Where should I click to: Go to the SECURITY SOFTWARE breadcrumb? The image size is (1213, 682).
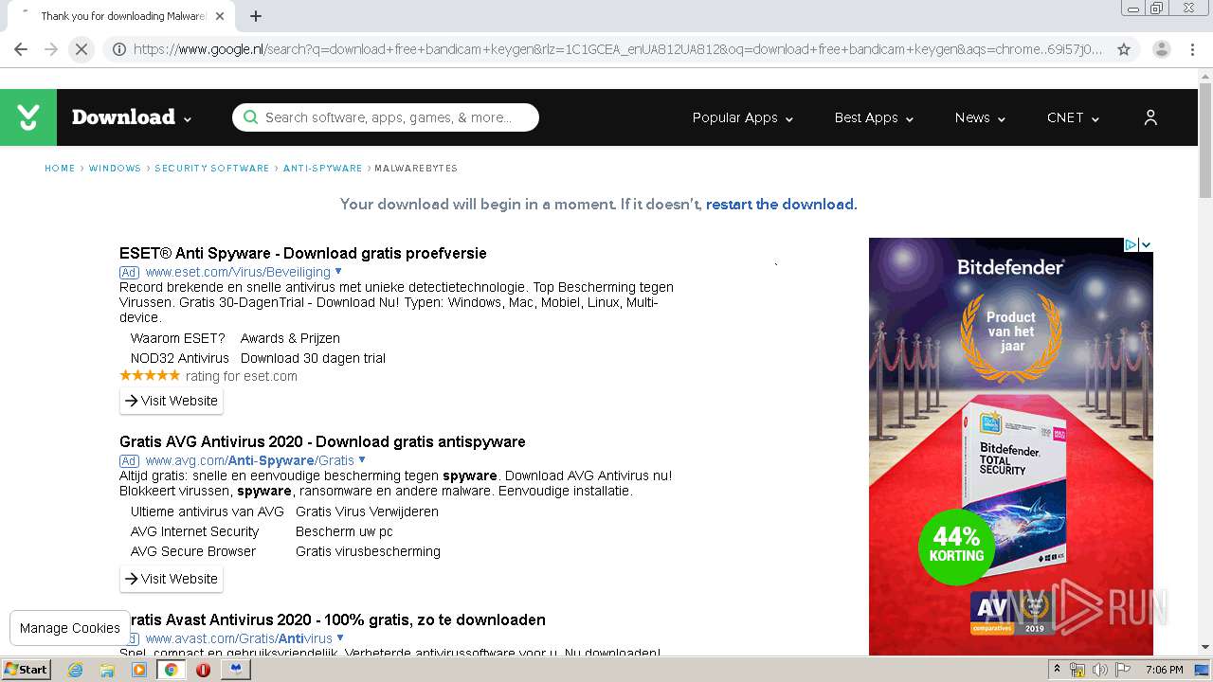[212, 168]
